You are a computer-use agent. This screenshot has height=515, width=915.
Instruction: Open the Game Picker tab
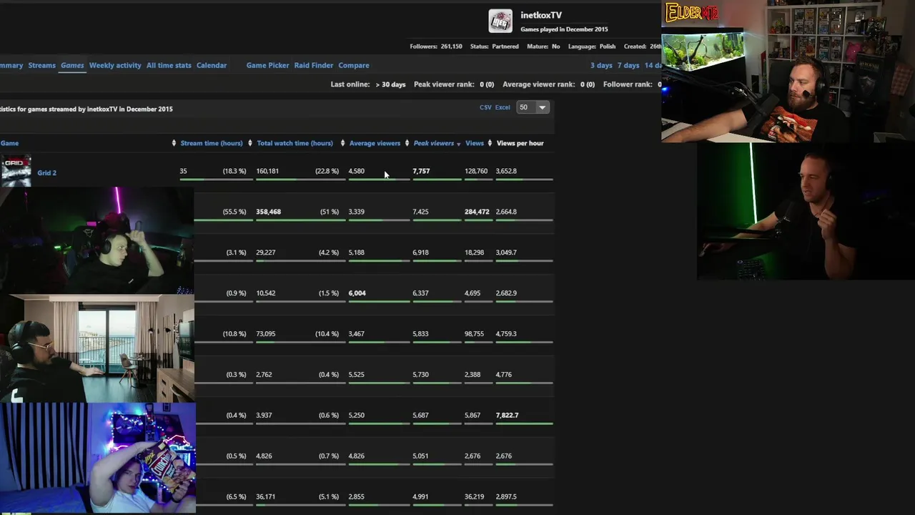click(267, 65)
